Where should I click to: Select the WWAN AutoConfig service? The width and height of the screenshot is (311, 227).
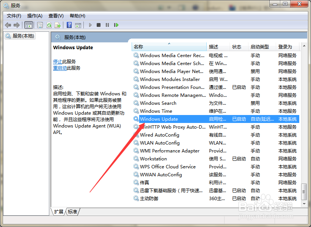point(161,174)
